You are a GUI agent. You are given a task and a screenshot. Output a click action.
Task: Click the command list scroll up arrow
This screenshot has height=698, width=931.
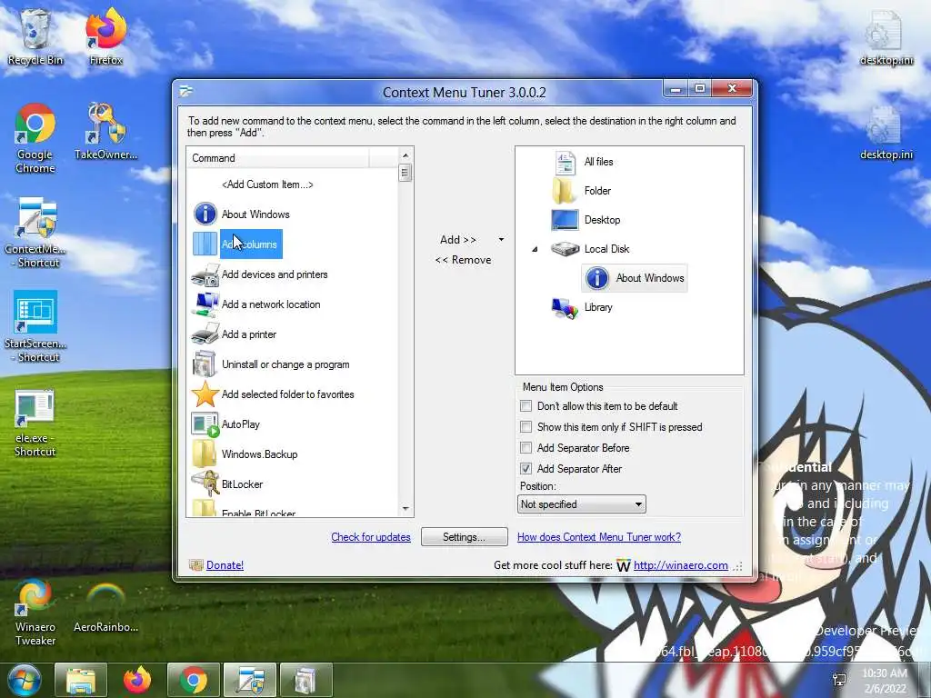(x=405, y=155)
